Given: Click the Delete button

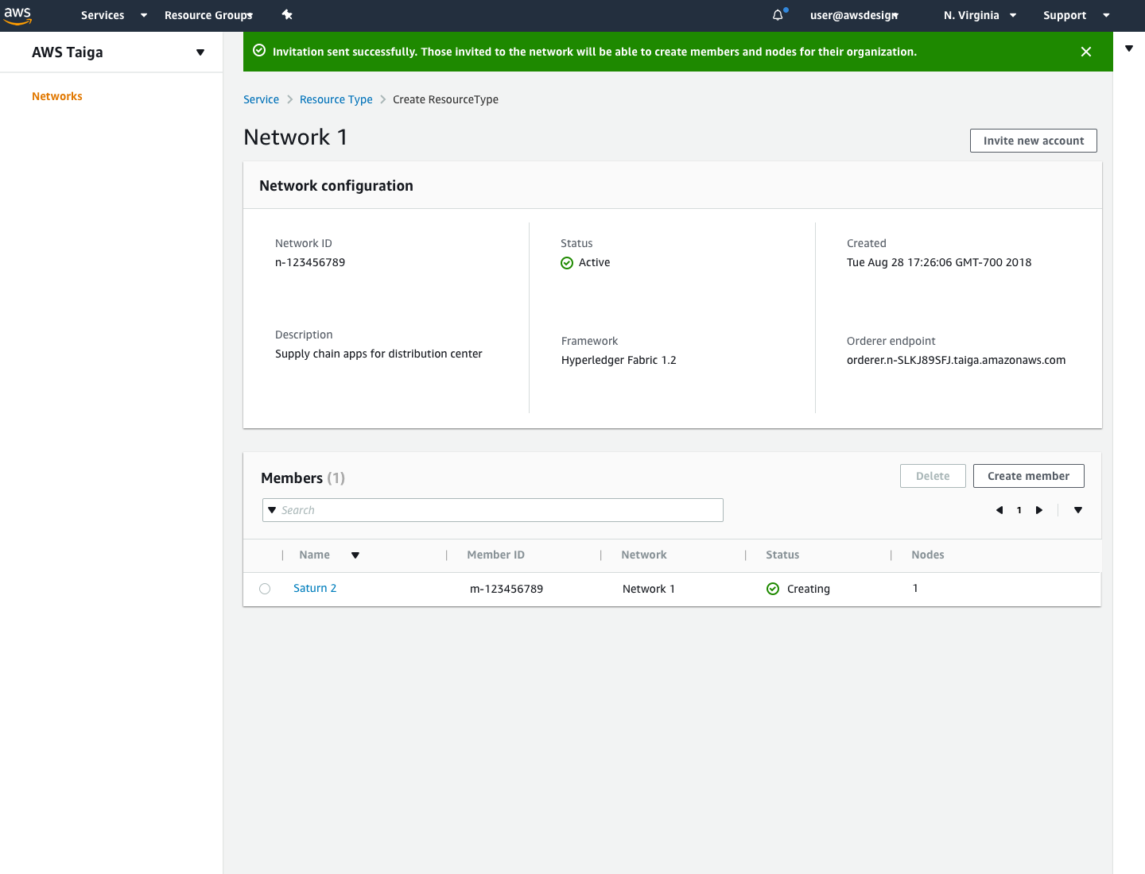Looking at the screenshot, I should 933,476.
